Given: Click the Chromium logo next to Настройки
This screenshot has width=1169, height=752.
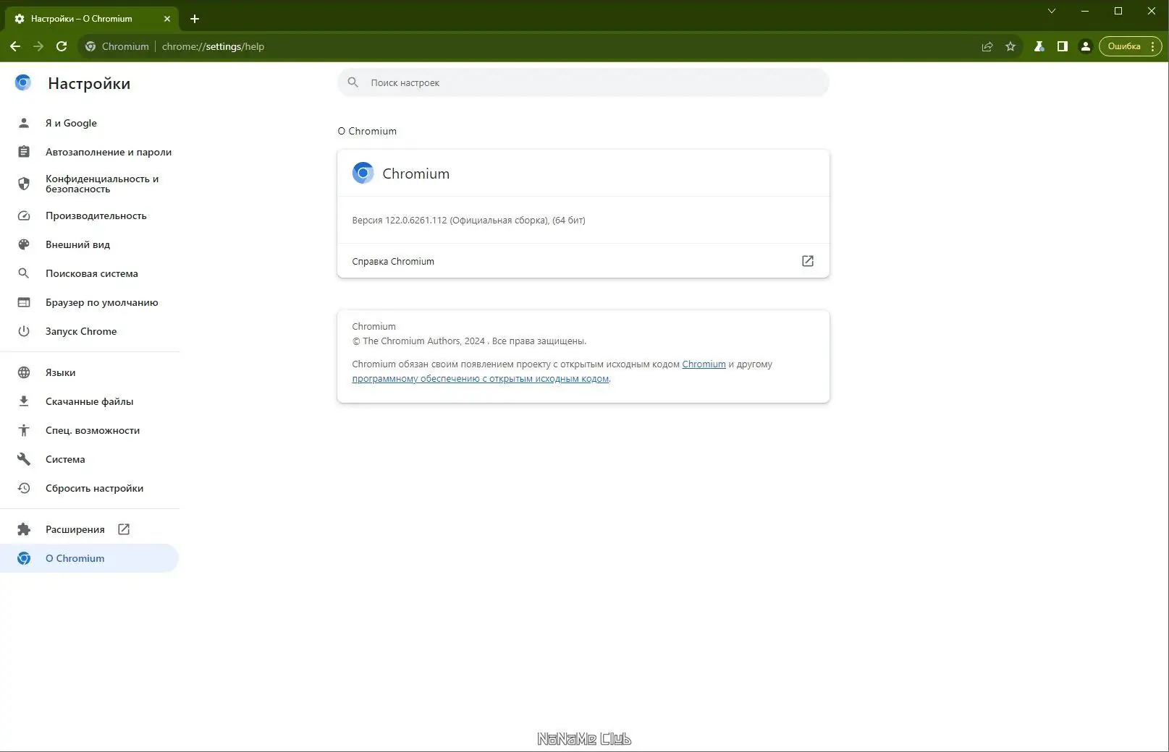Looking at the screenshot, I should [23, 82].
